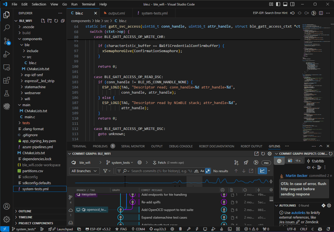Toggle Match All filter in commit search
Screen dimensions: 334x232
[x=196, y=171]
